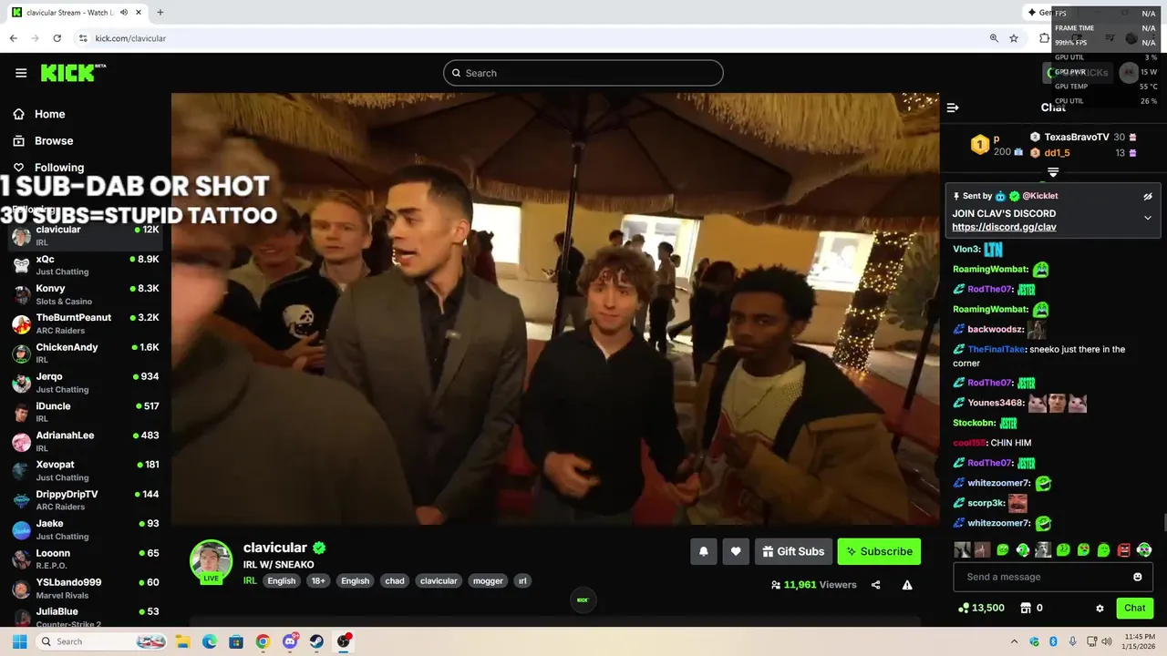Select the chad tag

[x=394, y=580]
